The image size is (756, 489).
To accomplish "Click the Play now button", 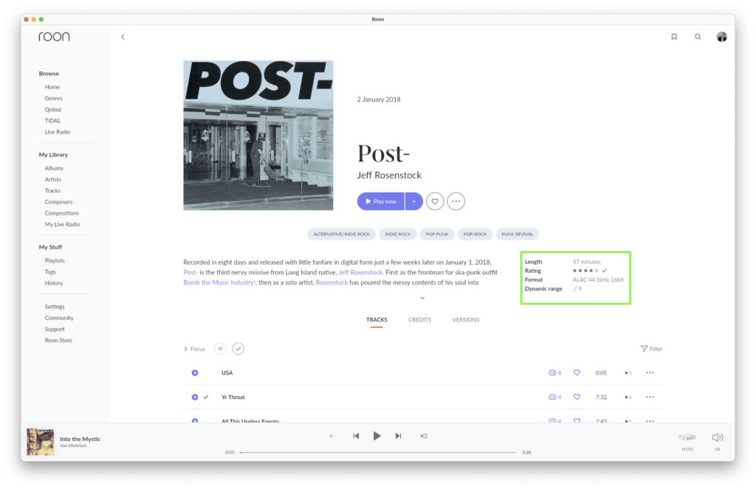I will (381, 201).
